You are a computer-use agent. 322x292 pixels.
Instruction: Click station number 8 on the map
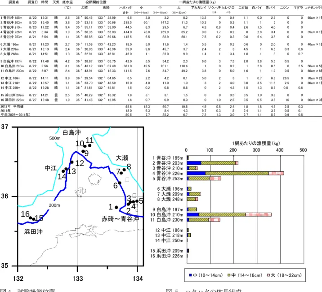(129, 167)
